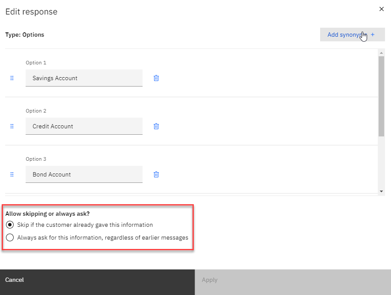Click the Apply button
Image resolution: width=391 pixels, height=295 pixels.
pyautogui.click(x=293, y=282)
